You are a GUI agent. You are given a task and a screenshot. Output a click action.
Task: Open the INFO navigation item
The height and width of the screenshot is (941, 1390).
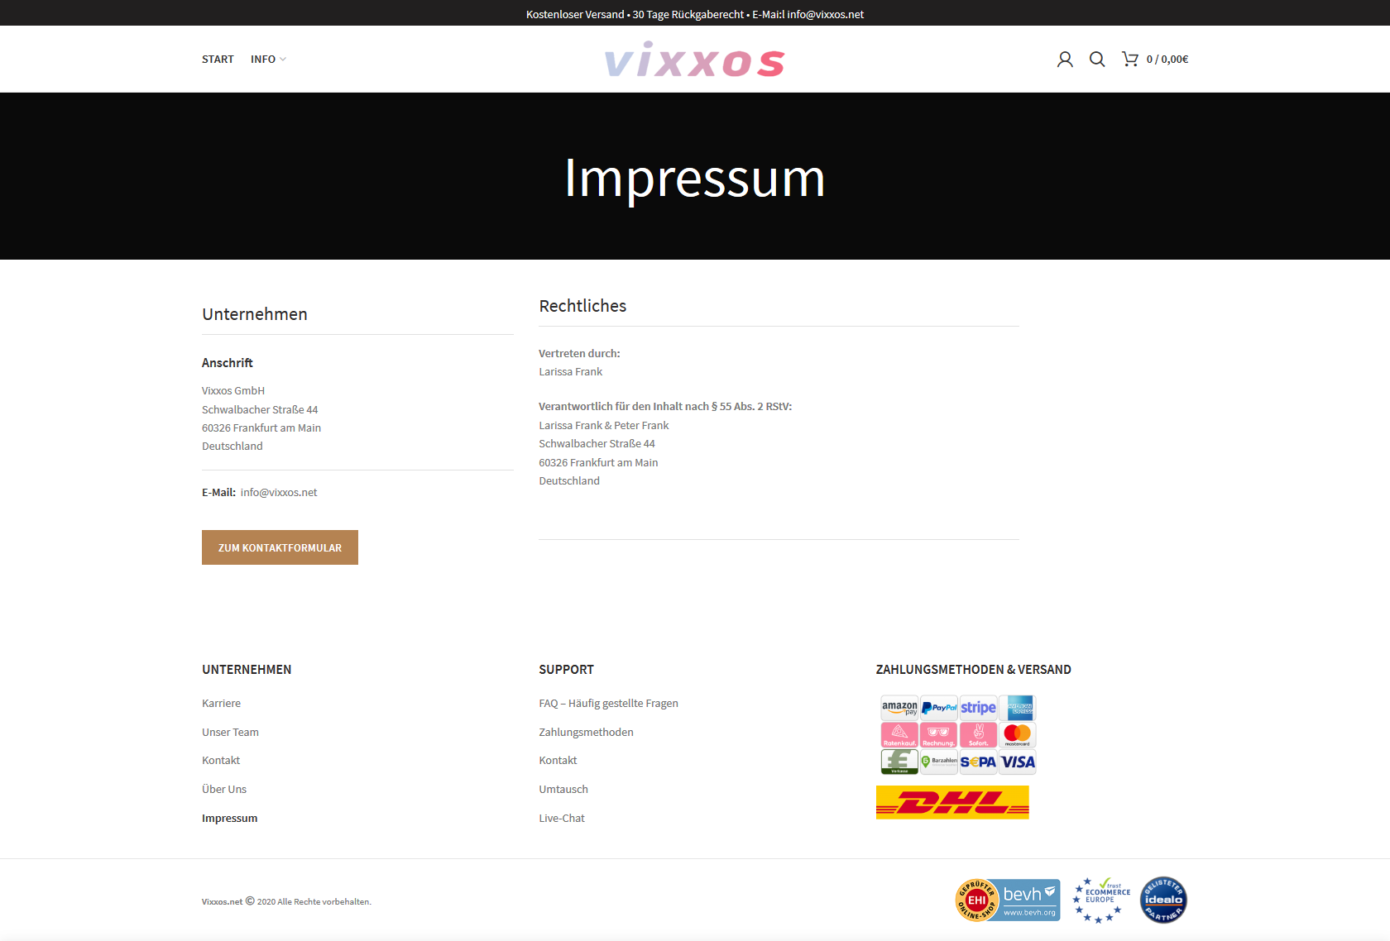pos(263,60)
